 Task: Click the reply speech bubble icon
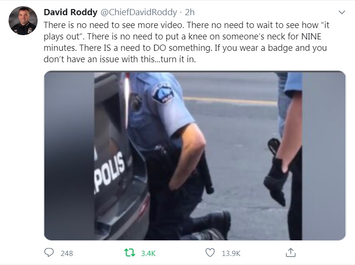pos(49,253)
